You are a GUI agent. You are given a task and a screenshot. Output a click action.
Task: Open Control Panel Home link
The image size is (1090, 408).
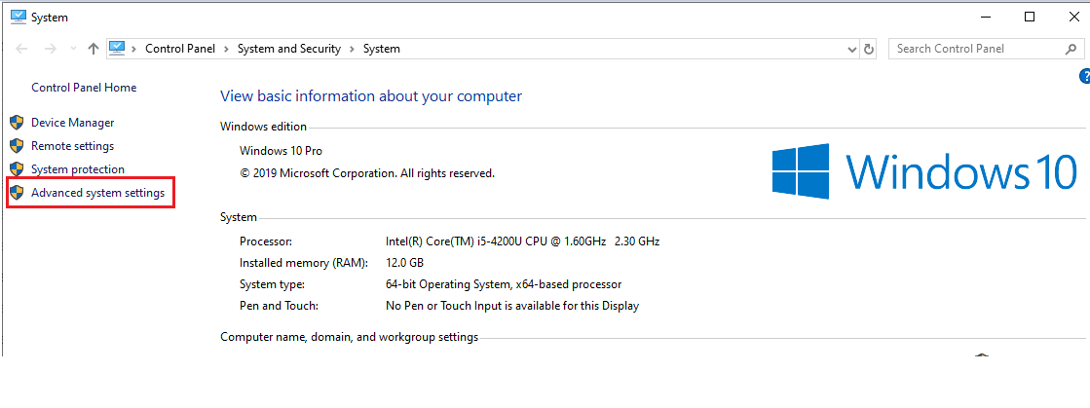tap(84, 88)
